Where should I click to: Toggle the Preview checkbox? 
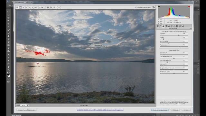click(x=136, y=7)
